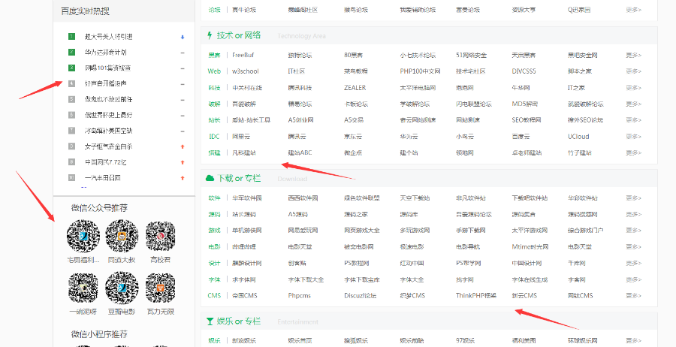The width and height of the screenshot is (676, 347).
Task: Open the 百度云 link
Action: point(521,137)
